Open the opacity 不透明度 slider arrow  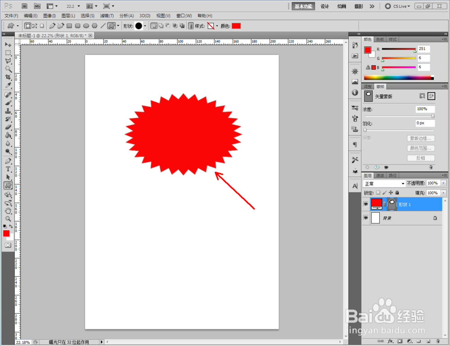(444, 183)
